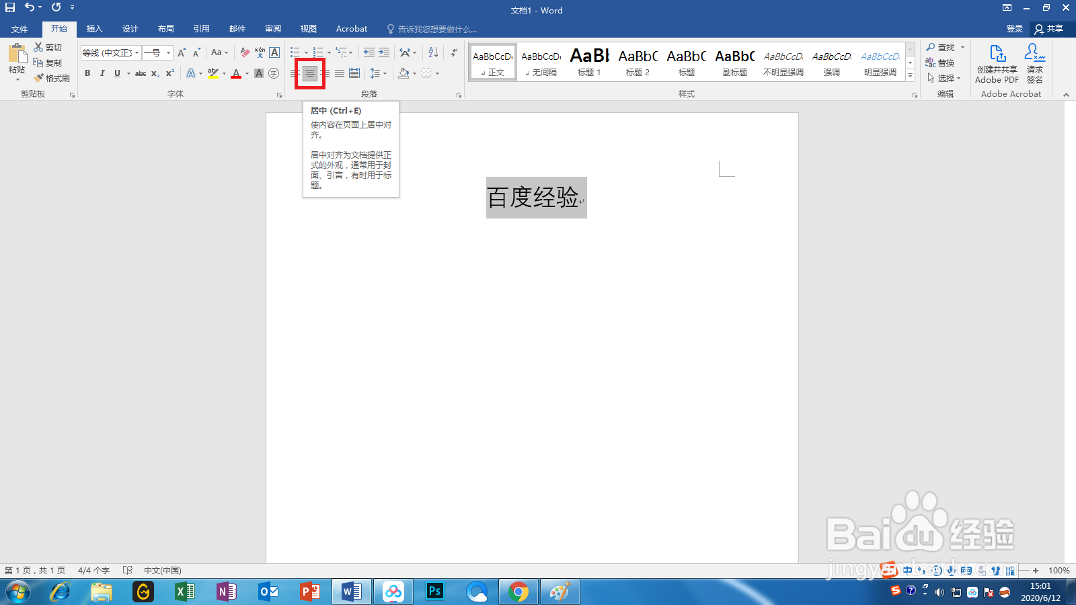Viewport: 1076px width, 605px height.
Task: Apply the Heading 1 (标题 1) style
Action: [x=590, y=62]
